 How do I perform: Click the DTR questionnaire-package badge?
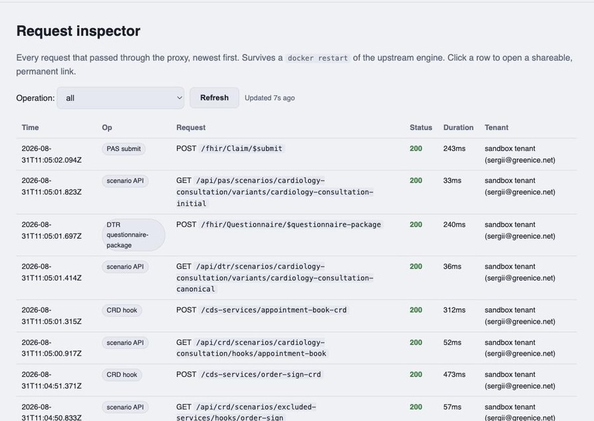(x=133, y=235)
